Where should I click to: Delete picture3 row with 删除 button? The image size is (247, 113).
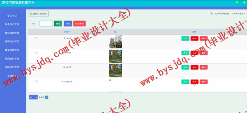[204, 67]
